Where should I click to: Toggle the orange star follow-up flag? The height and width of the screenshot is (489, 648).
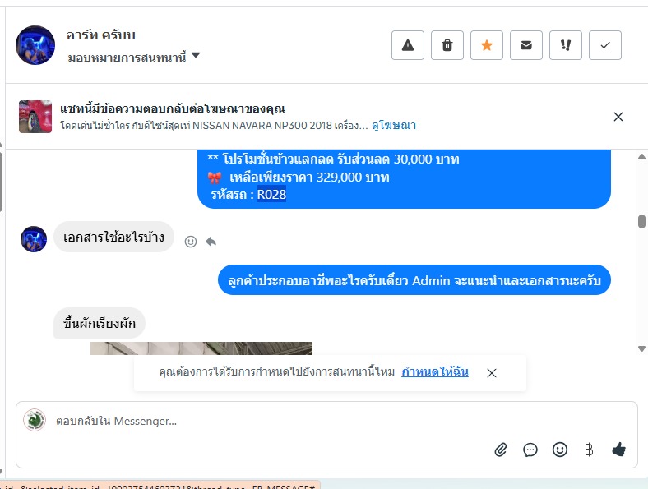[487, 45]
